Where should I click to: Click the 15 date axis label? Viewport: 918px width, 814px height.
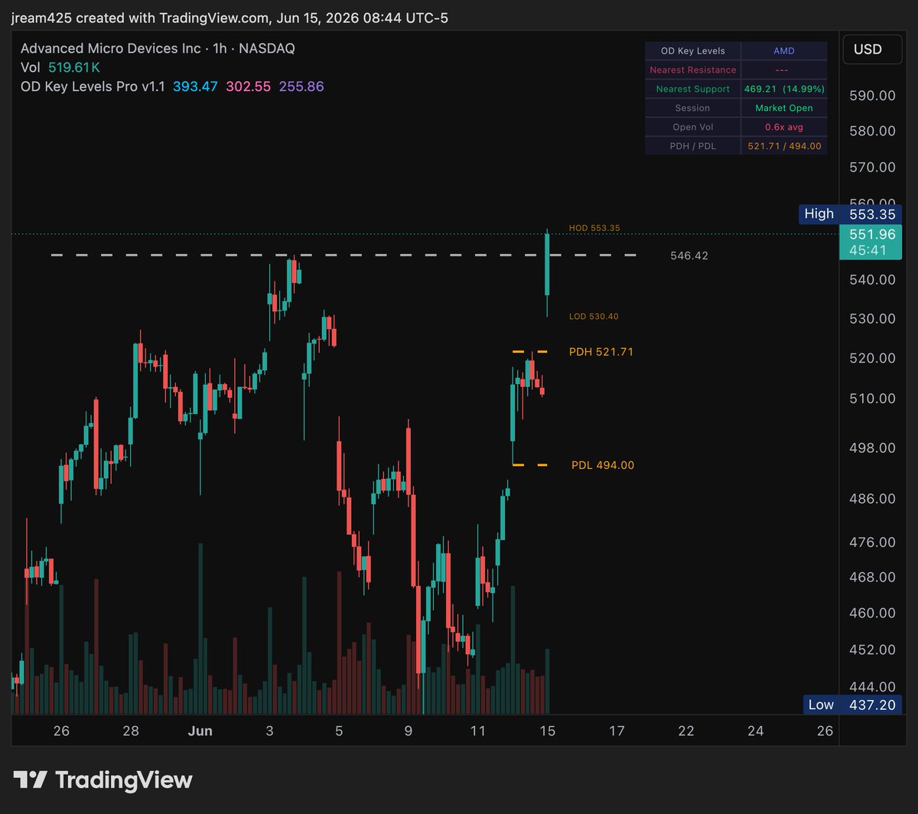(x=547, y=731)
